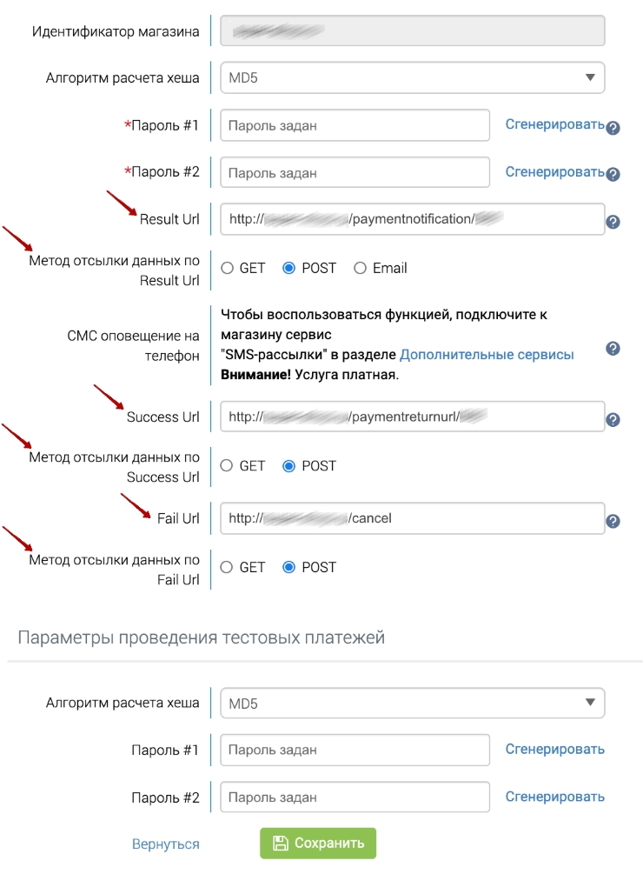Select GET method for Result Url
Image resolution: width=643 pixels, height=874 pixels.
[x=228, y=269]
